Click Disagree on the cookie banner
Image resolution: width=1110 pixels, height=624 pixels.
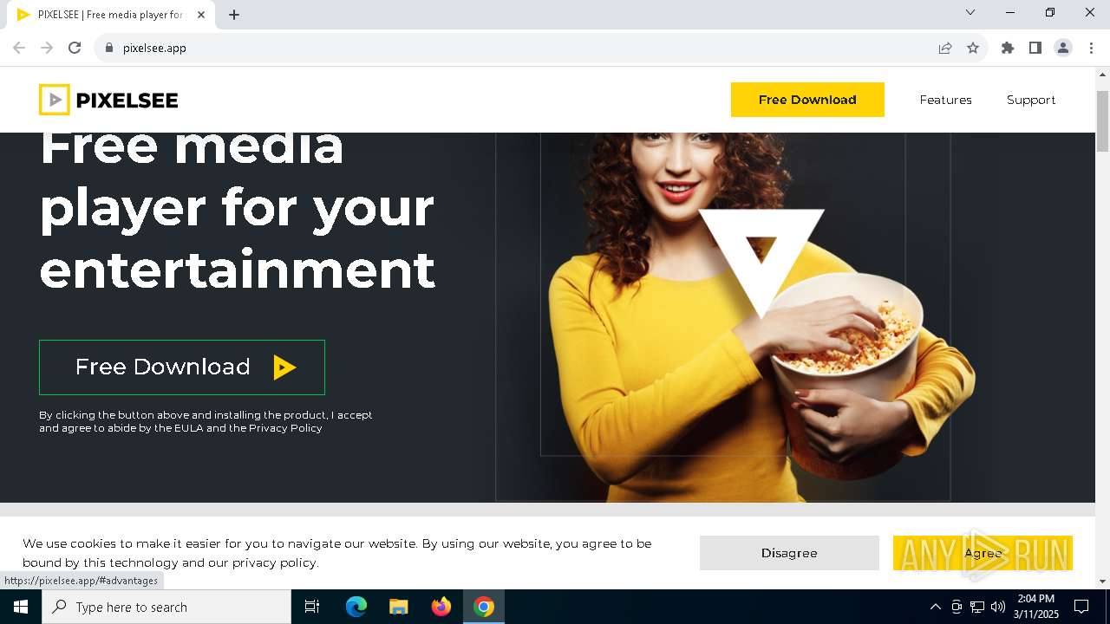point(789,553)
